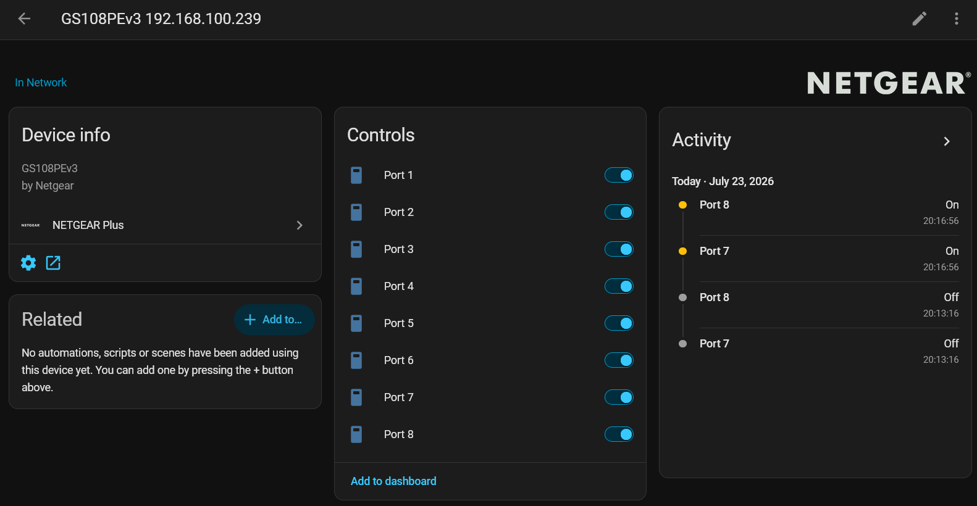
Task: Click the Port 4 label in Controls
Action: pos(399,286)
